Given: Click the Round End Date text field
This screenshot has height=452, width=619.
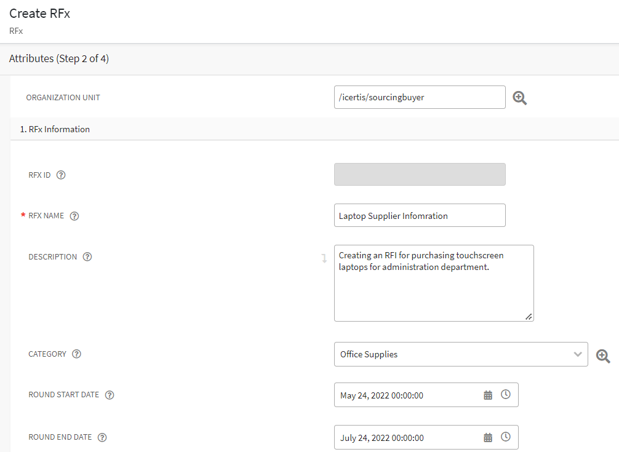Looking at the screenshot, I should pos(406,437).
